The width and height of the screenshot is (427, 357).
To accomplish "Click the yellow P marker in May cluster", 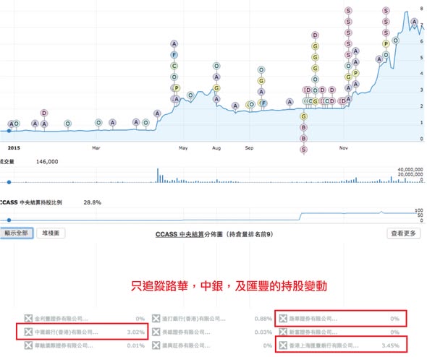I will [177, 88].
